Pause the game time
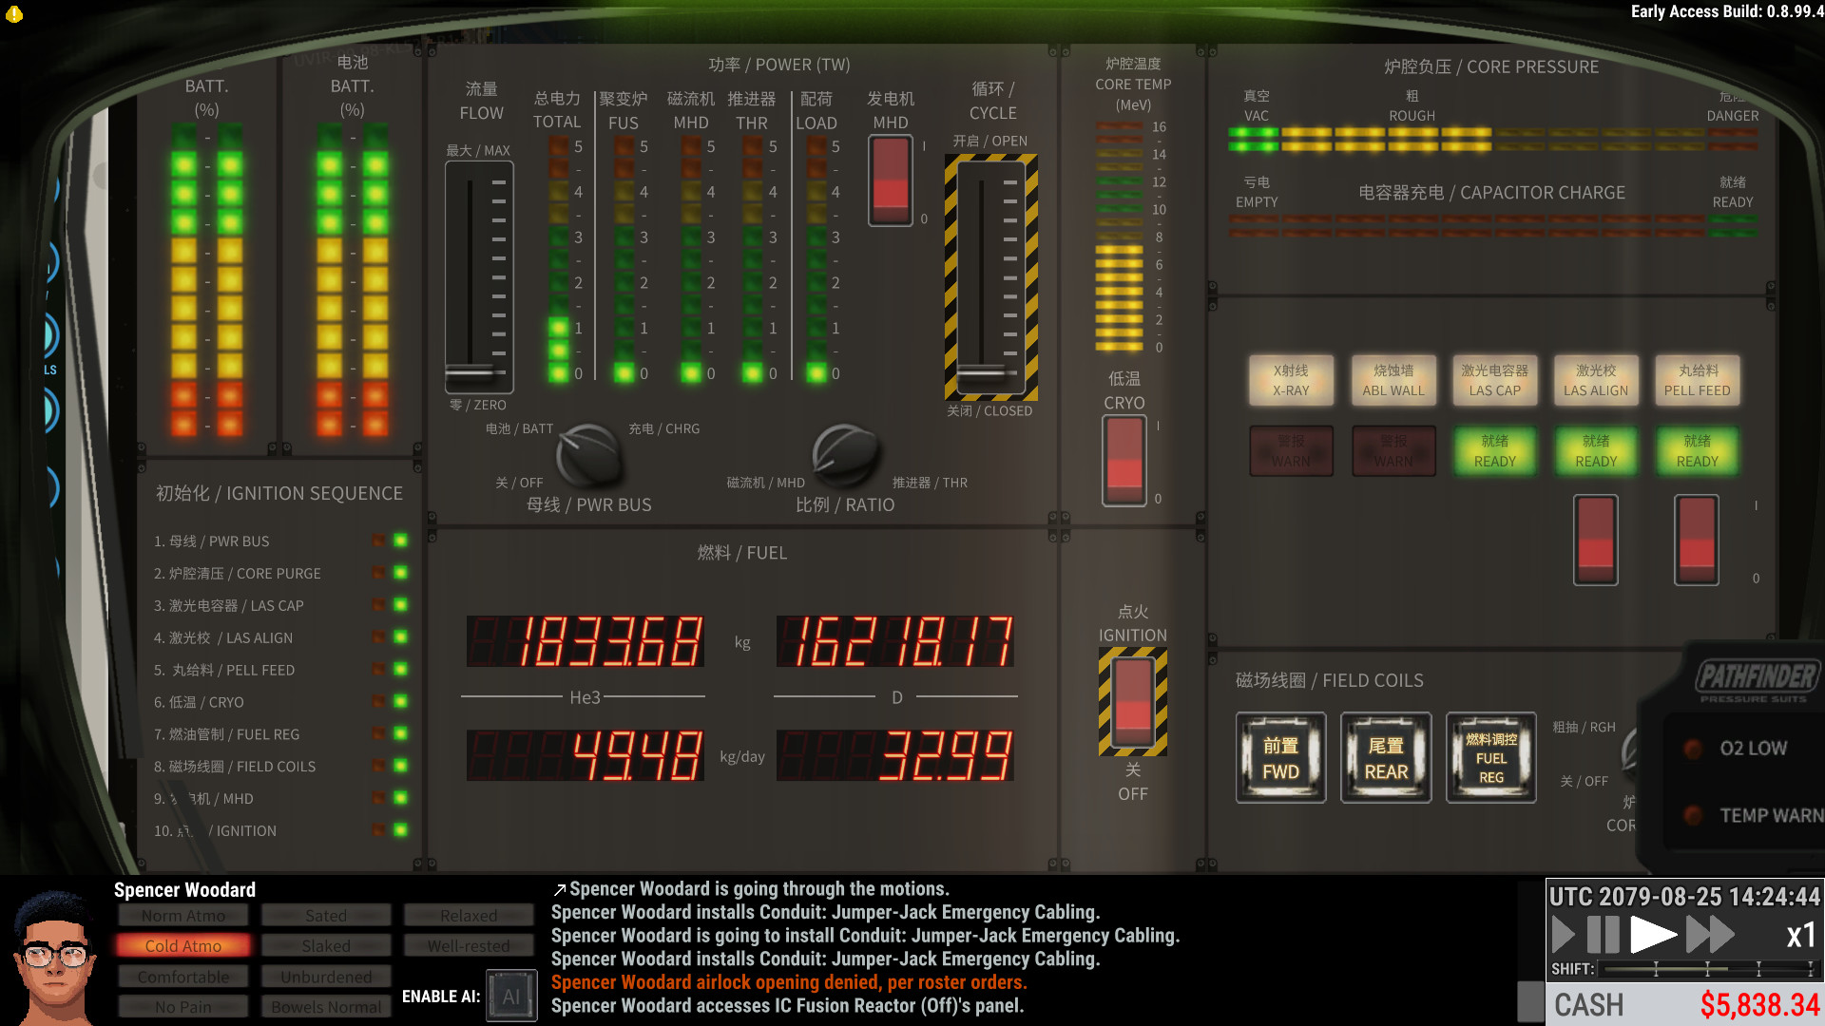1825x1026 pixels. click(x=1604, y=935)
